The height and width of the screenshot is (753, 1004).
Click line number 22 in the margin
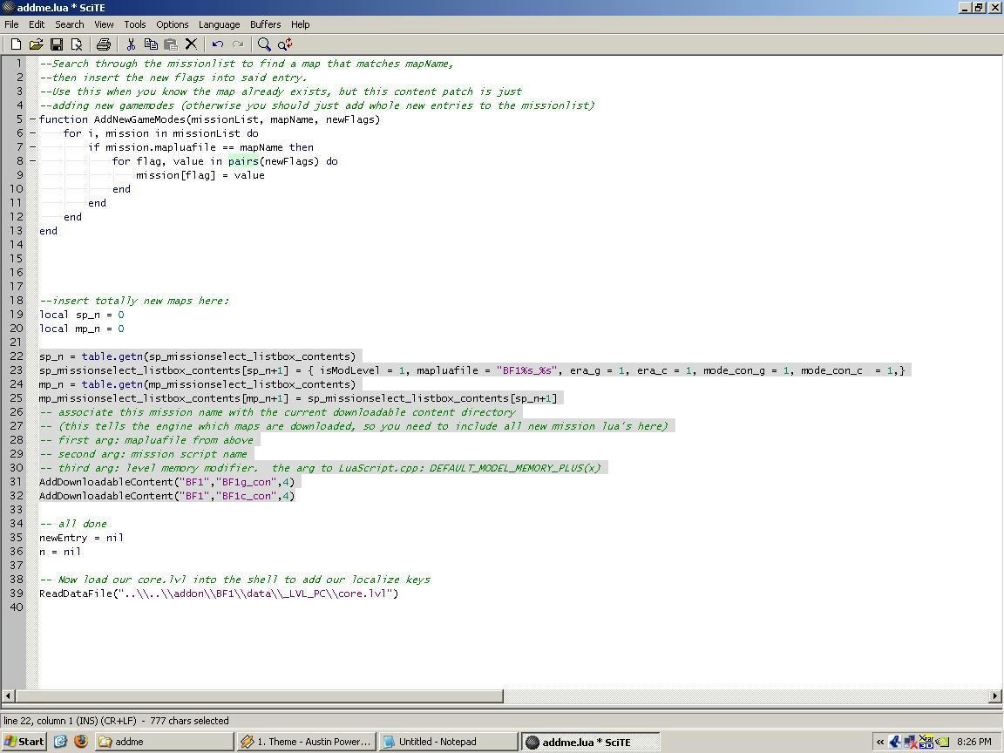[x=16, y=356]
